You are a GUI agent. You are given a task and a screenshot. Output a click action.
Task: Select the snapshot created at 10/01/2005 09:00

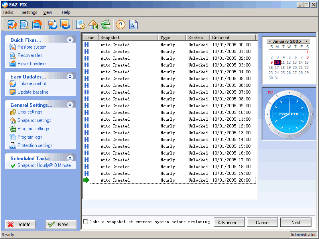click(x=170, y=106)
